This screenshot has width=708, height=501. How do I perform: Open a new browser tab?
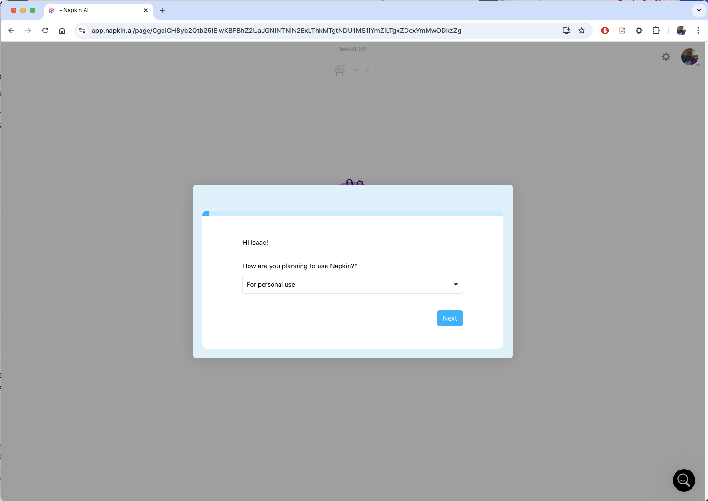point(163,10)
